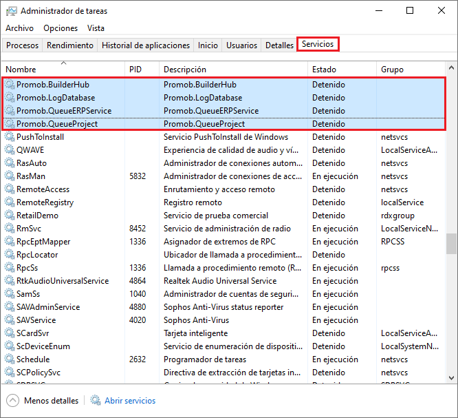Click the 'Realtek Audio Universal Service' description
This screenshot has height=418, width=458.
(220, 281)
